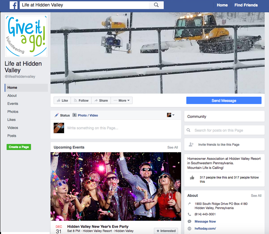Click the green Create a Page button
Image resolution: width=269 pixels, height=234 pixels.
tap(19, 147)
